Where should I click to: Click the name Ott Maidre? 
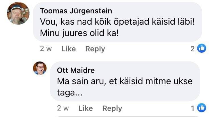pyautogui.click(x=76, y=70)
